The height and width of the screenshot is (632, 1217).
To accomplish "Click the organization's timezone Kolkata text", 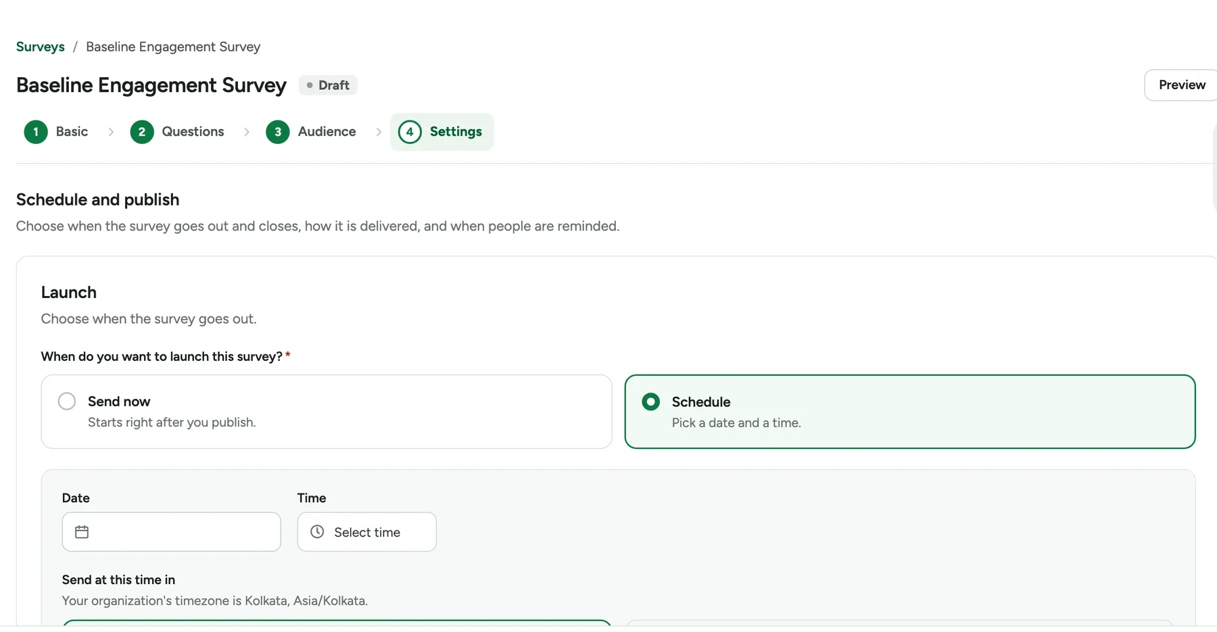I will (215, 600).
